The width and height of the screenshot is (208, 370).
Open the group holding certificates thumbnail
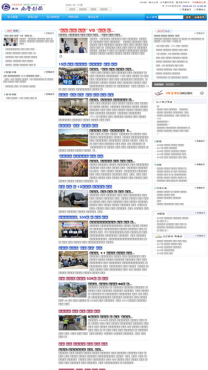(73, 229)
